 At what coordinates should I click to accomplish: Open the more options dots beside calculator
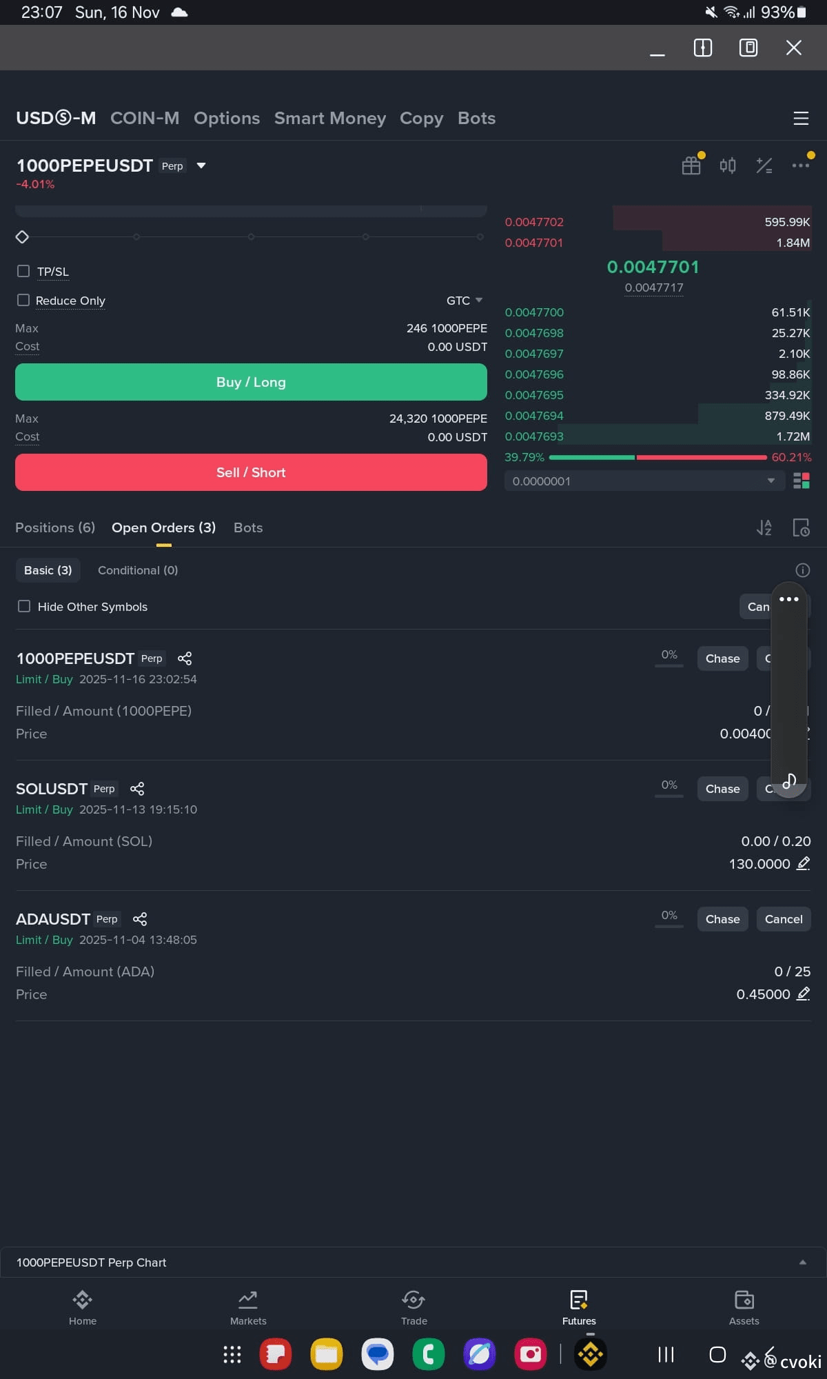(800, 165)
